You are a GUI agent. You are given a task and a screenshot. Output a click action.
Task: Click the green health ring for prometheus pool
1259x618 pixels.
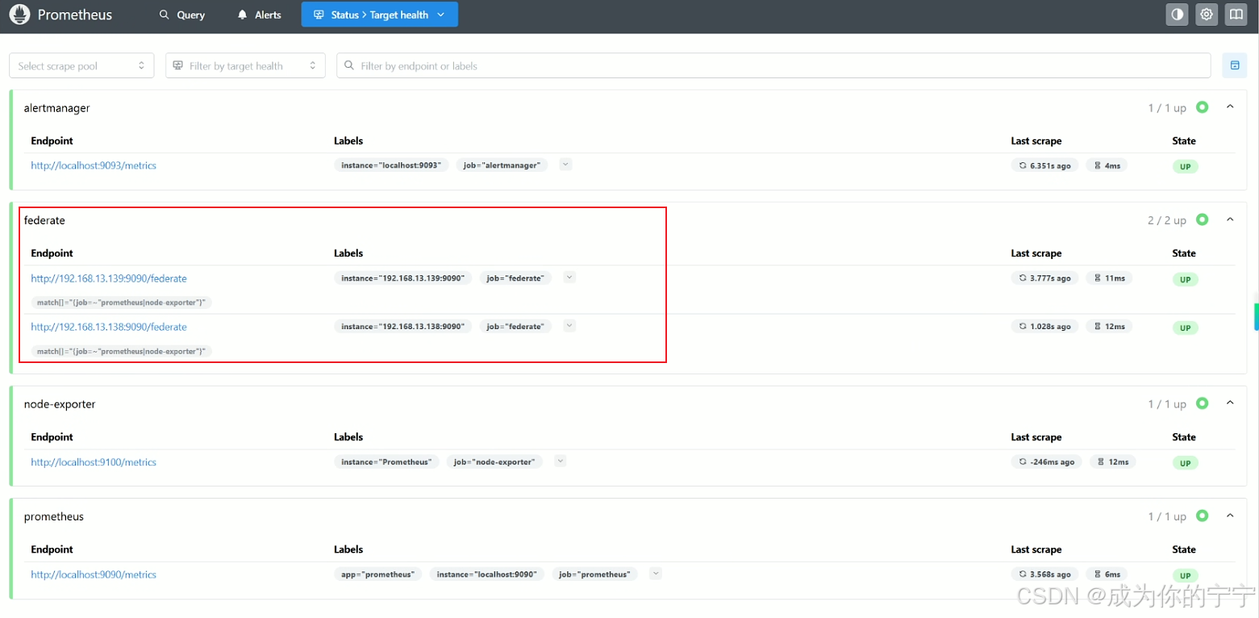pyautogui.click(x=1202, y=516)
